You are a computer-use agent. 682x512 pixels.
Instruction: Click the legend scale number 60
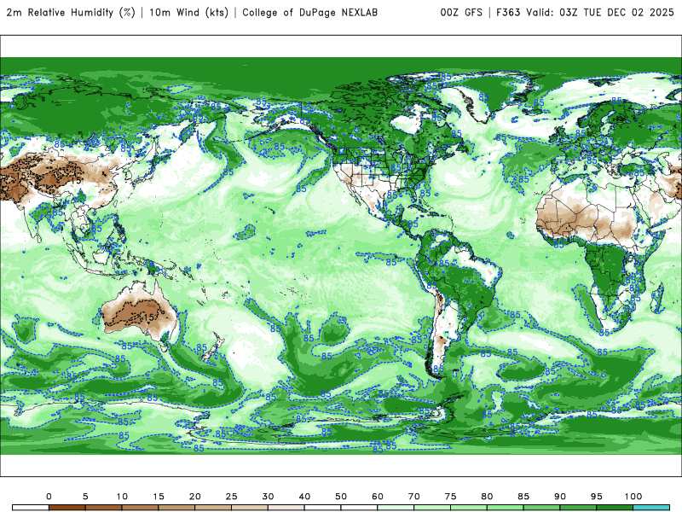pyautogui.click(x=378, y=497)
